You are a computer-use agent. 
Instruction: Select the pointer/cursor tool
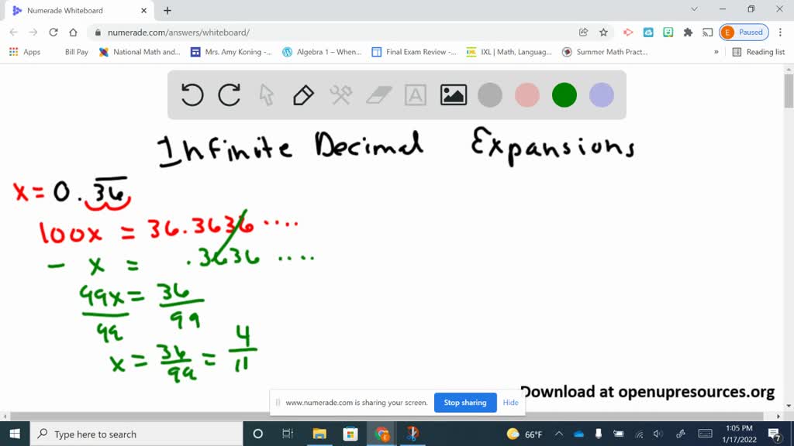tap(265, 94)
